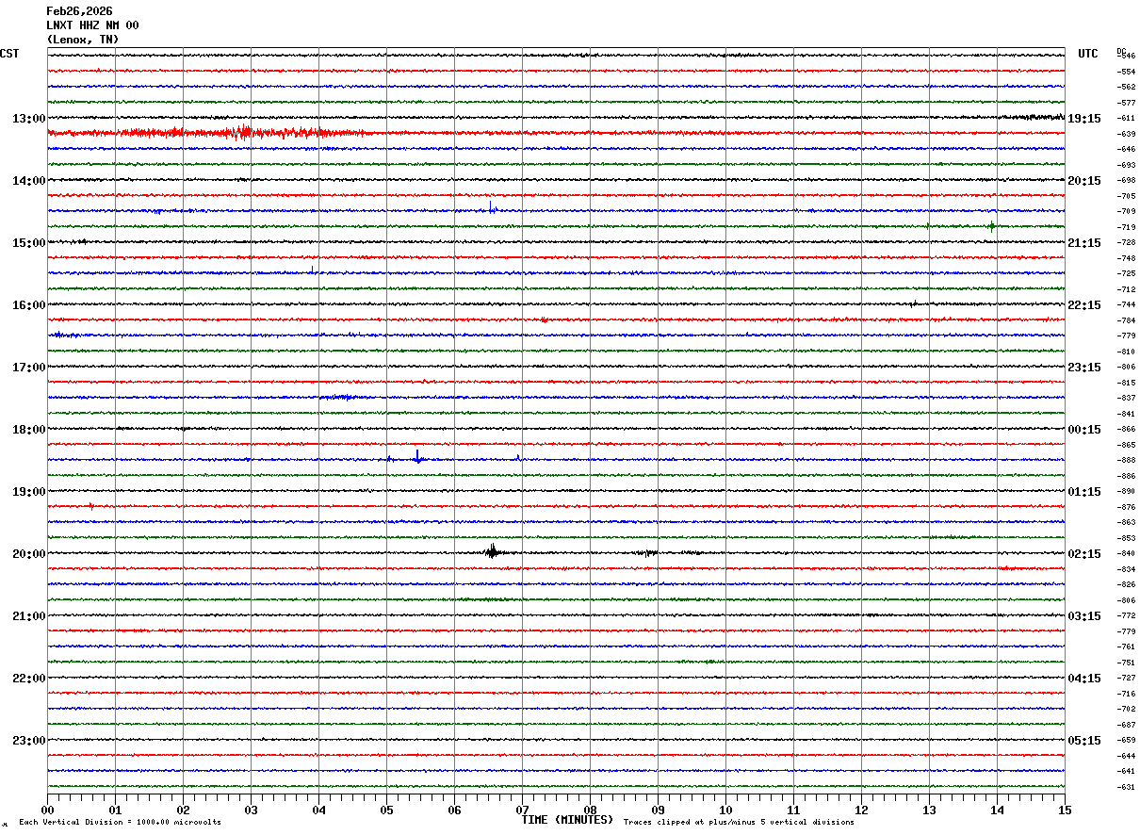Select the 20:15 UTC time label
The width and height of the screenshot is (1140, 835).
click(1084, 181)
